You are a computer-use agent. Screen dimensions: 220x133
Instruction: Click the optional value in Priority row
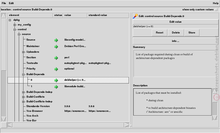69,69
